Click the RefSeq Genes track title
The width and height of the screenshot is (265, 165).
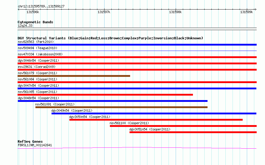[30, 141]
